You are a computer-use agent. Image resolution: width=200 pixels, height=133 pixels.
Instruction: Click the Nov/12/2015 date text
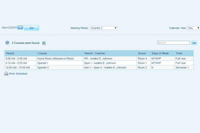9,28
